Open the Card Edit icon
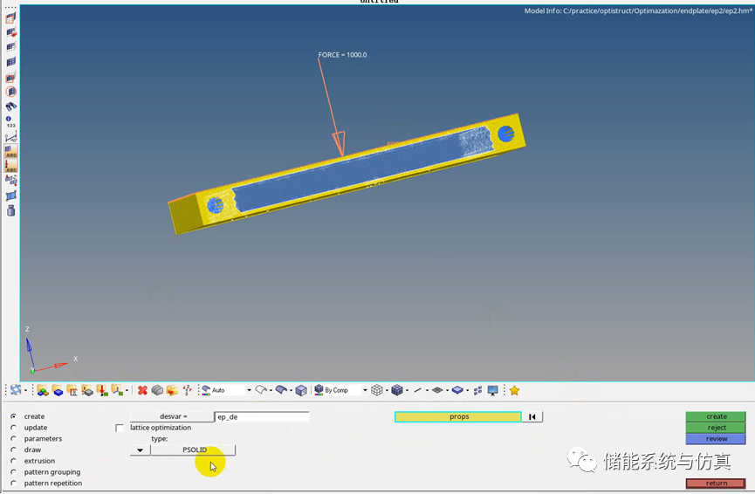This screenshot has height=494, width=755. click(157, 390)
